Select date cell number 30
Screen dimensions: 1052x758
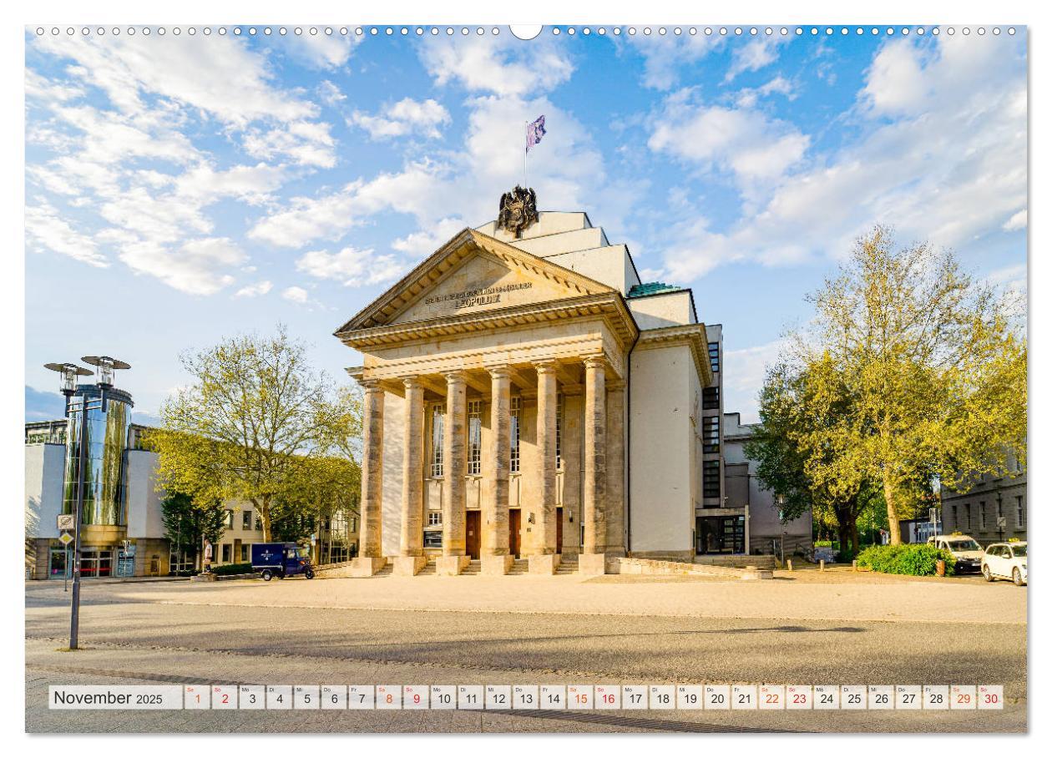(990, 698)
